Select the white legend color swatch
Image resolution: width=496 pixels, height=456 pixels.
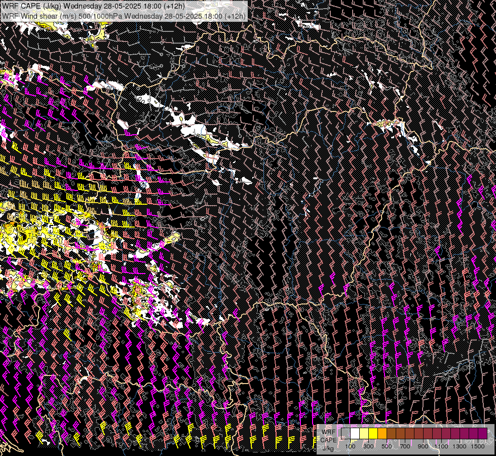click(x=355, y=433)
